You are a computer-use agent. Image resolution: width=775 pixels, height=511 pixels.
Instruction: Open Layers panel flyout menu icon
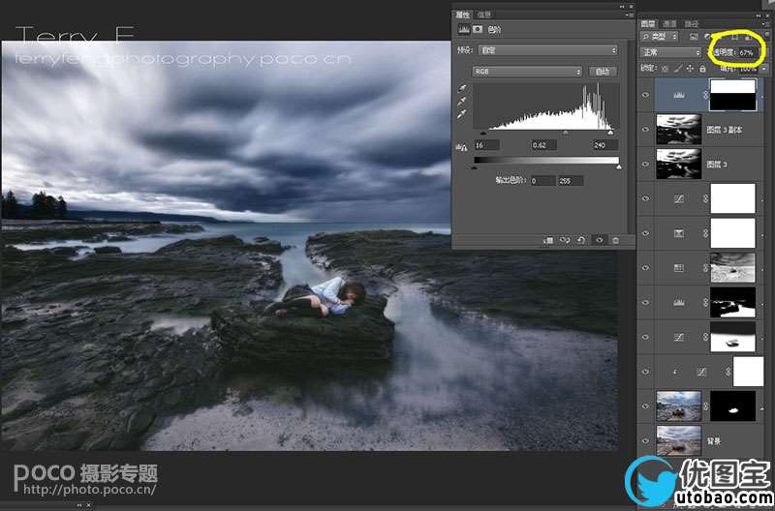click(x=766, y=24)
